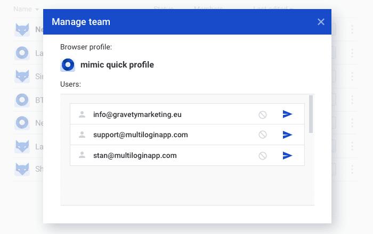Send profile to info@gravetymarketing.eu

[x=287, y=114]
